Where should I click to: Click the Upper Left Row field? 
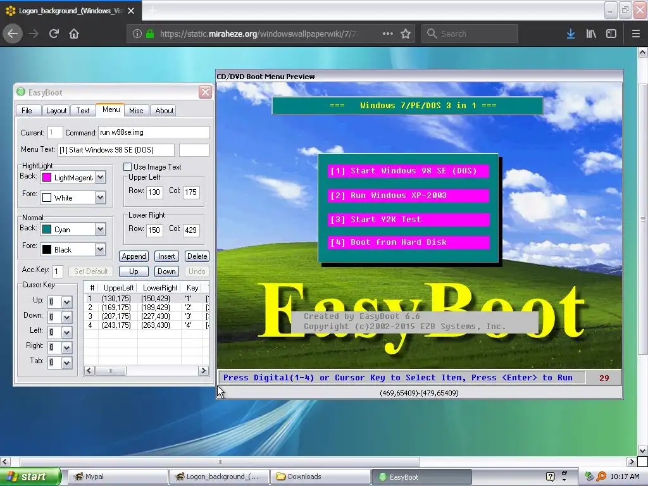[x=154, y=192]
